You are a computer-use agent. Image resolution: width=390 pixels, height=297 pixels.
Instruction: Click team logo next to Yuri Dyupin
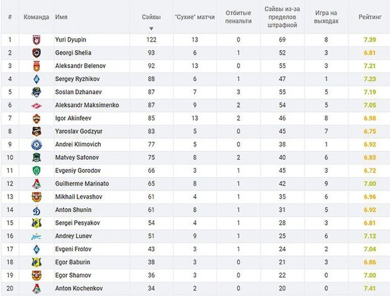[x=36, y=40]
